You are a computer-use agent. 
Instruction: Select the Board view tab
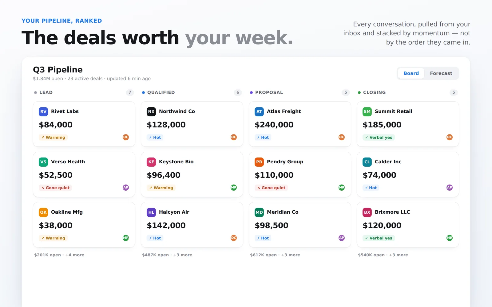coord(411,73)
